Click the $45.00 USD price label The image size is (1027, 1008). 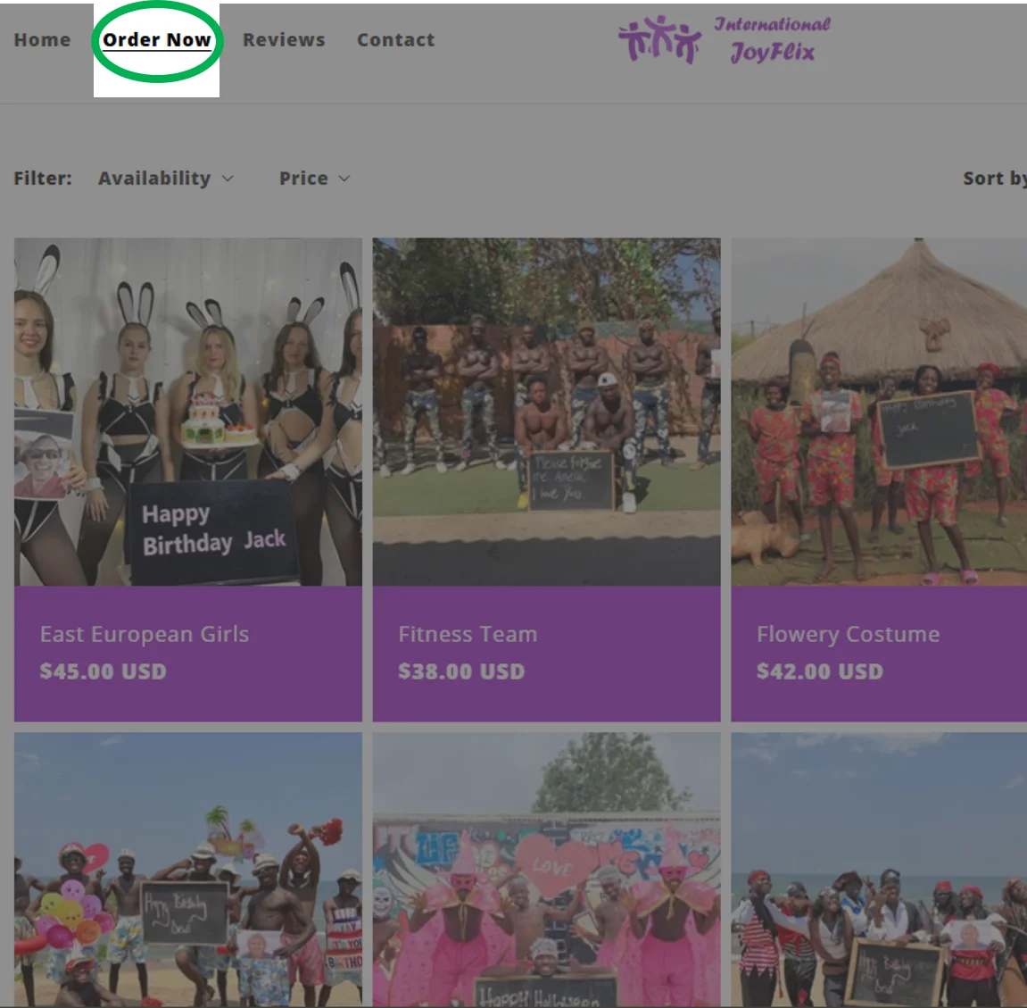pos(103,671)
